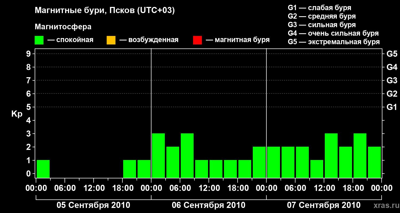This screenshot has height=213, width=400.
Task: Click 'G4 — очень сильная буря' legend line
Action: (333, 33)
